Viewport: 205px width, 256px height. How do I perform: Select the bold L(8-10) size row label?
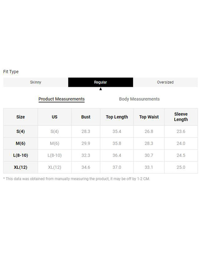(20, 155)
